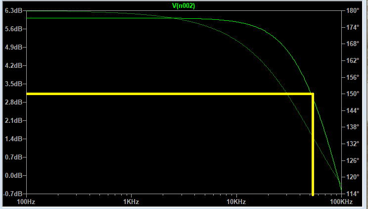
Task: Click the 174° phase axis label
Action: coord(353,27)
